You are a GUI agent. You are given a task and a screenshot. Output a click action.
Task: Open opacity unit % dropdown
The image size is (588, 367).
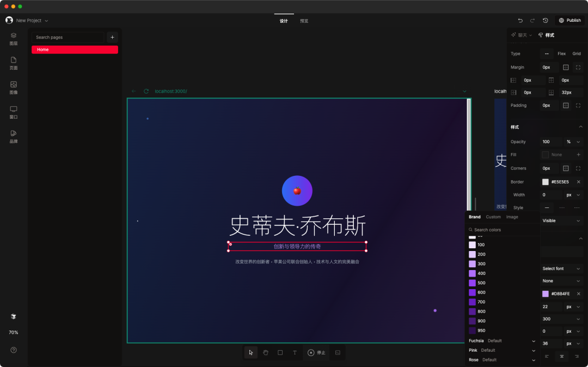(x=573, y=142)
